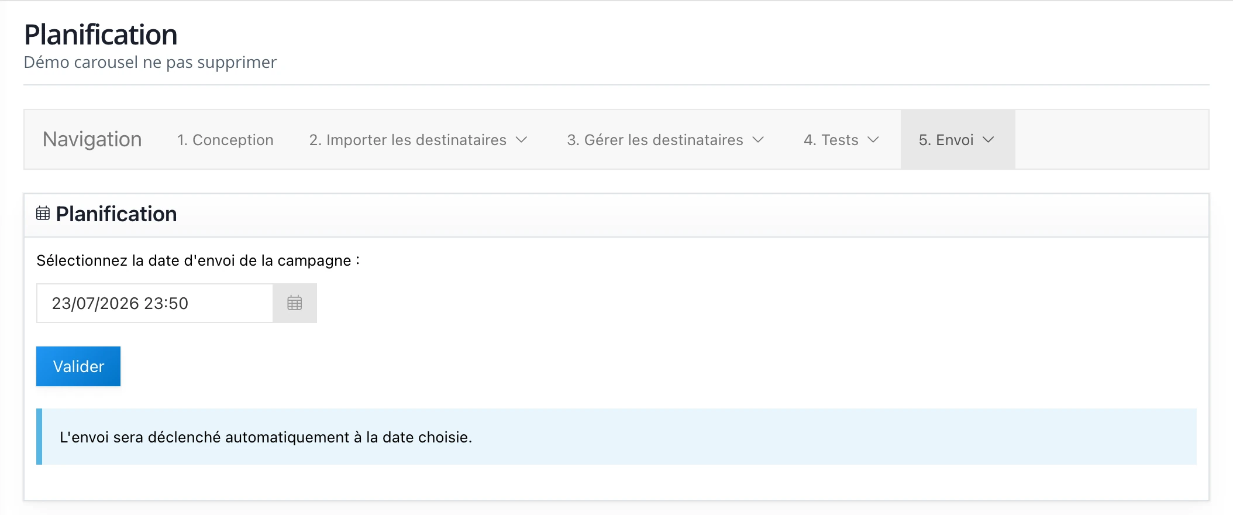Open the 4. Tests menu
This screenshot has width=1233, height=515.
pyautogui.click(x=841, y=140)
